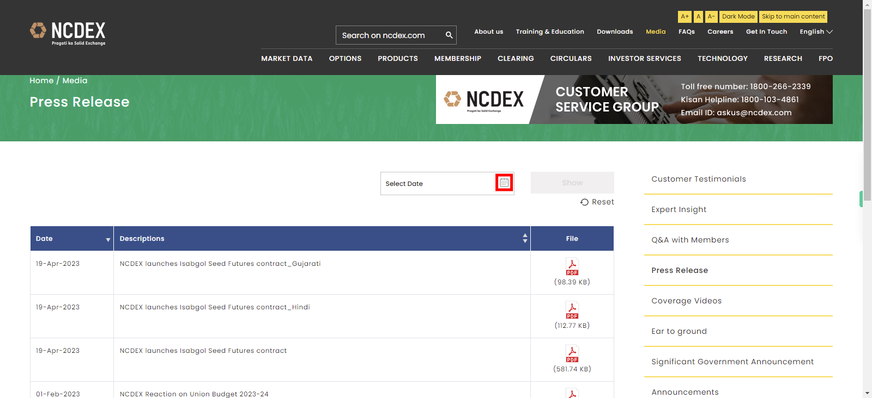This screenshot has width=872, height=398.
Task: Click 'NCDEX launches Isabgol Seed Futures contract_Gujarati' text
Action: [220, 264]
